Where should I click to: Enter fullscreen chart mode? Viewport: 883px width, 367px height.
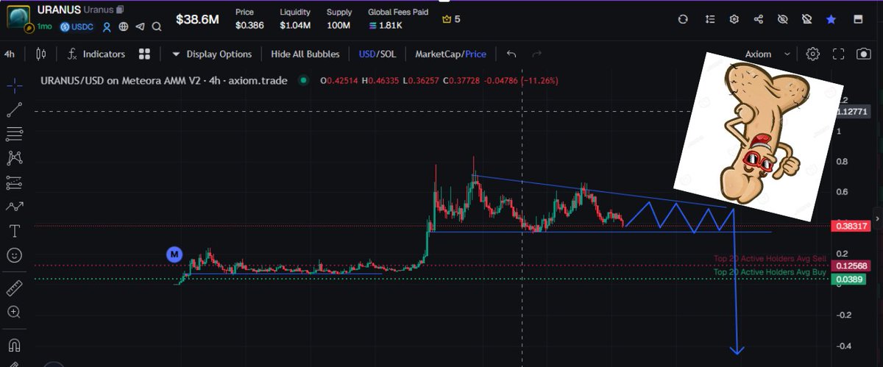coord(838,54)
